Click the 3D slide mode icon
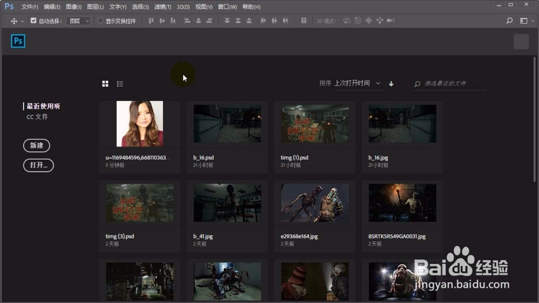 pyautogui.click(x=379, y=20)
